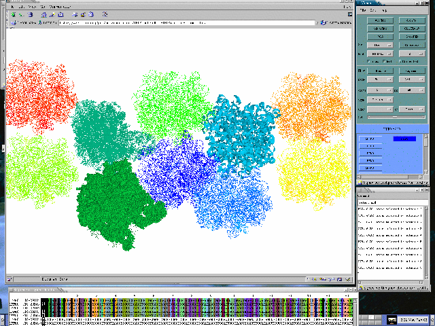Click the Search icon in browser toolbar
This screenshot has width=435, height=326.
click(x=50, y=14)
